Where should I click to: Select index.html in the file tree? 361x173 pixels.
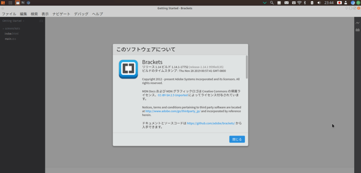[12, 34]
